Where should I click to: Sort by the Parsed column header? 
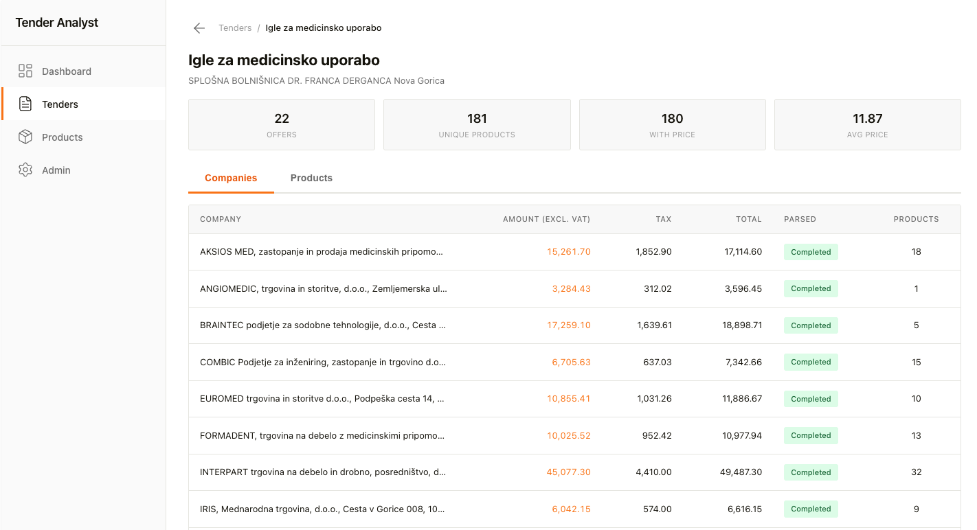[800, 219]
